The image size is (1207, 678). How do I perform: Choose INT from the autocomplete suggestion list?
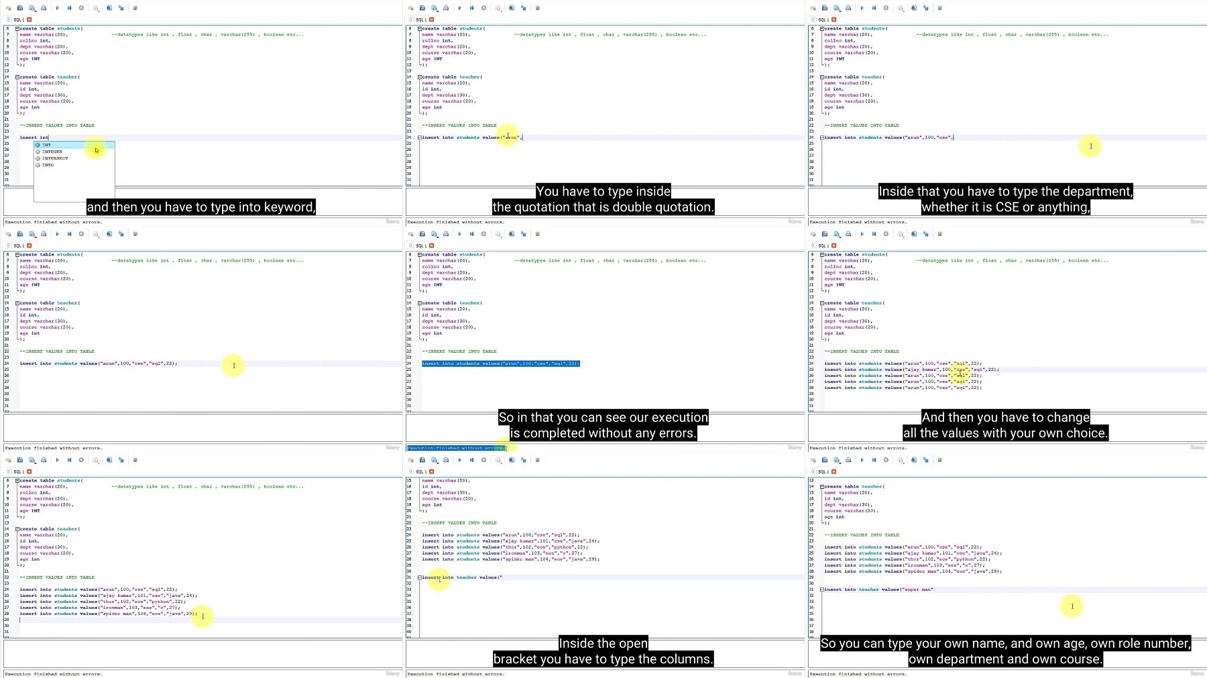[74, 145]
